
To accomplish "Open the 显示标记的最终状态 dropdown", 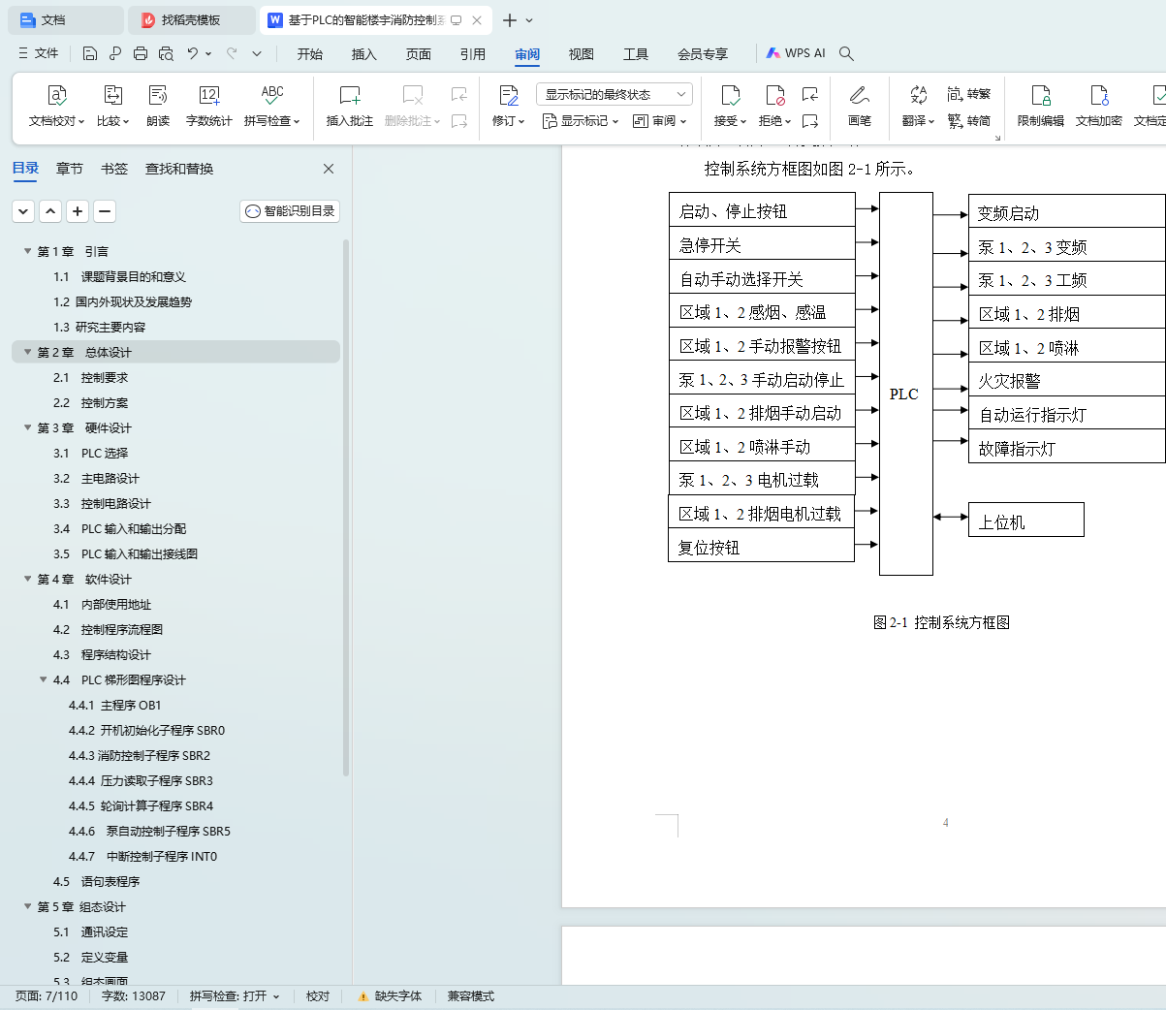I will click(615, 94).
